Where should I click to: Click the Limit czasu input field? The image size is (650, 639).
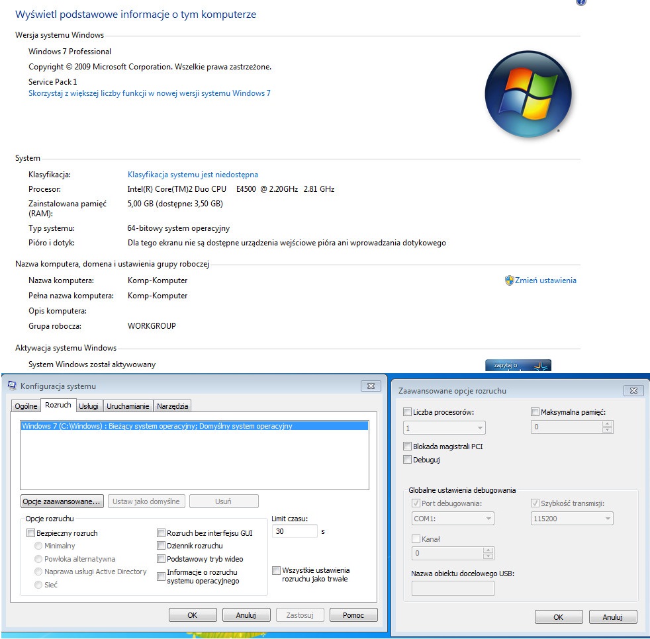(x=295, y=531)
